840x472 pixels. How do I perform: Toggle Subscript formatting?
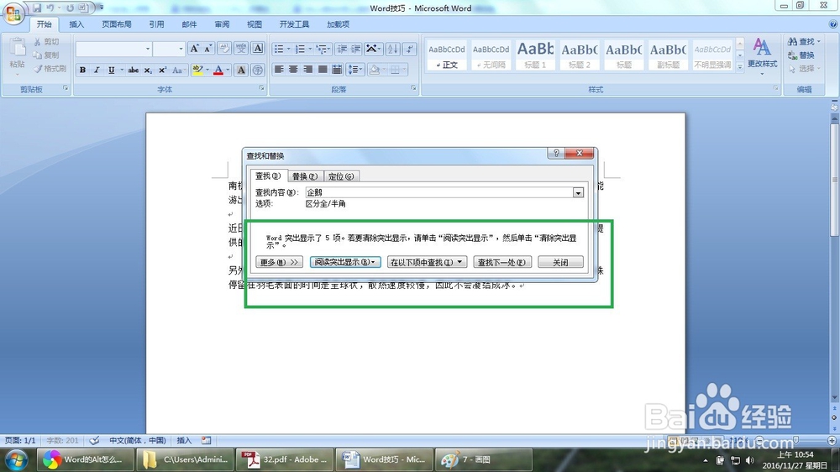(148, 71)
